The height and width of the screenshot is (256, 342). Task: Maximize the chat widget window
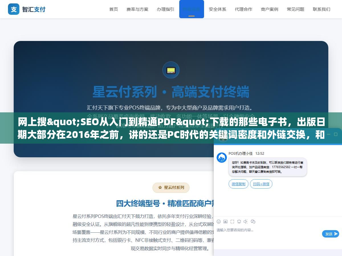click(336, 134)
